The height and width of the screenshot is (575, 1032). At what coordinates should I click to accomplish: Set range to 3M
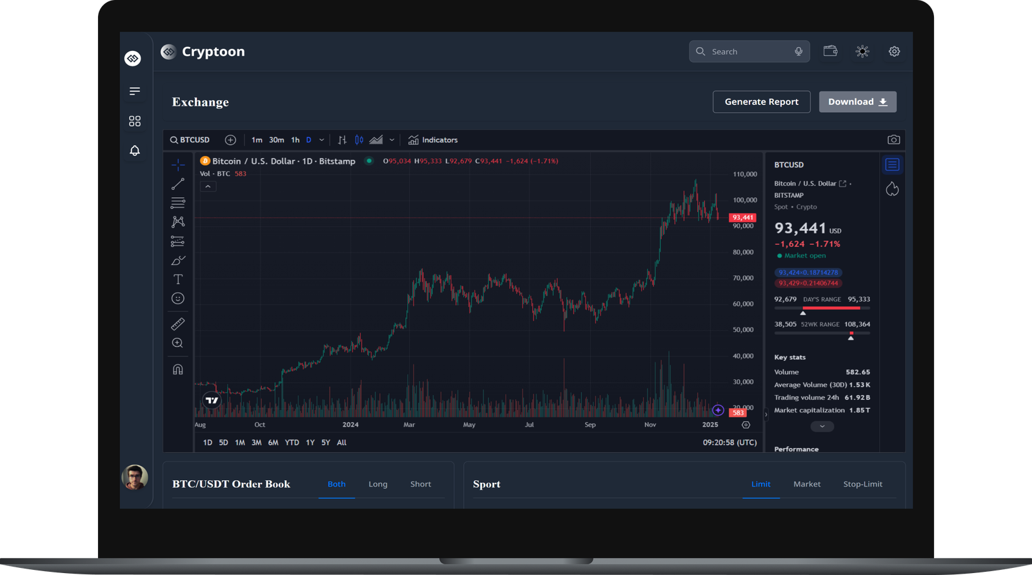(257, 443)
